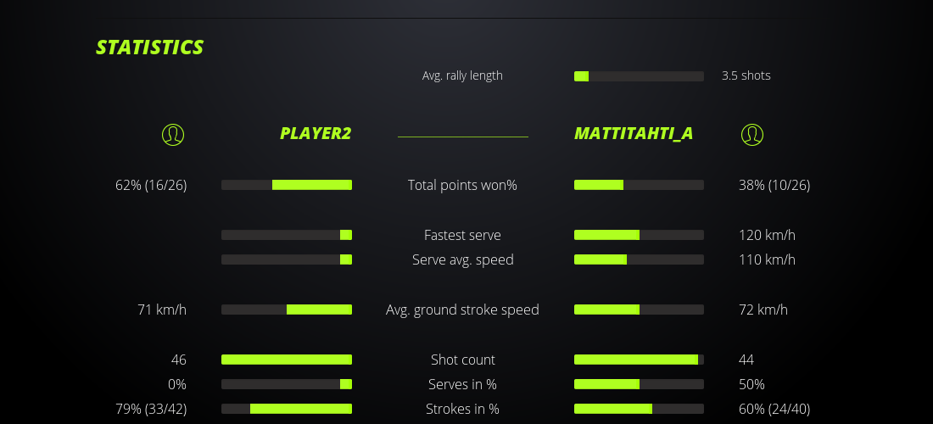Click MATTITAHTI_A's Total points won bar
Image resolution: width=933 pixels, height=424 pixels.
pos(639,185)
